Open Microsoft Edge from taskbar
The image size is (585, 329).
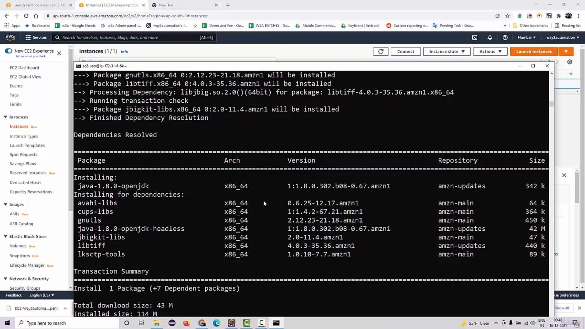tap(216, 323)
